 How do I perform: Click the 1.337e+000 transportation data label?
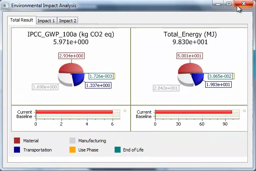[98, 85]
